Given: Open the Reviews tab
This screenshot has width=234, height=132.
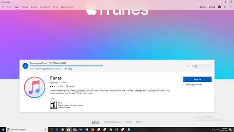Looking at the screenshot, I should pos(129,122).
